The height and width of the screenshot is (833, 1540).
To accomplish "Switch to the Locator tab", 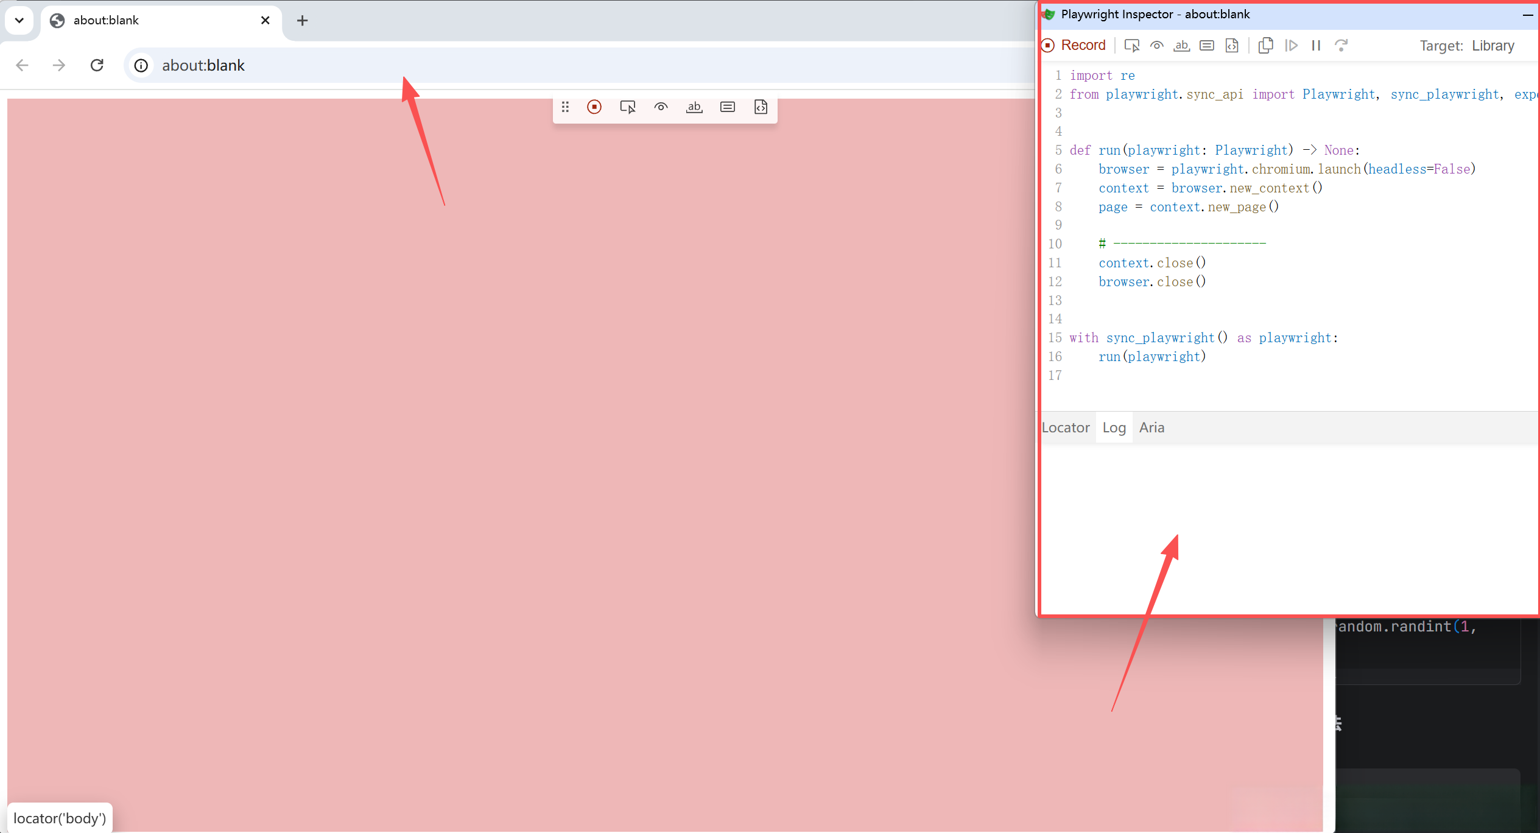I will click(1066, 427).
